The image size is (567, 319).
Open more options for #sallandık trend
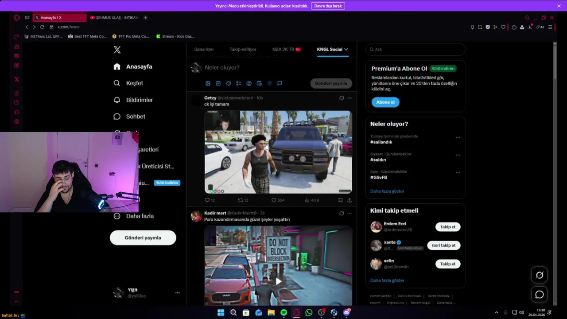click(x=458, y=137)
